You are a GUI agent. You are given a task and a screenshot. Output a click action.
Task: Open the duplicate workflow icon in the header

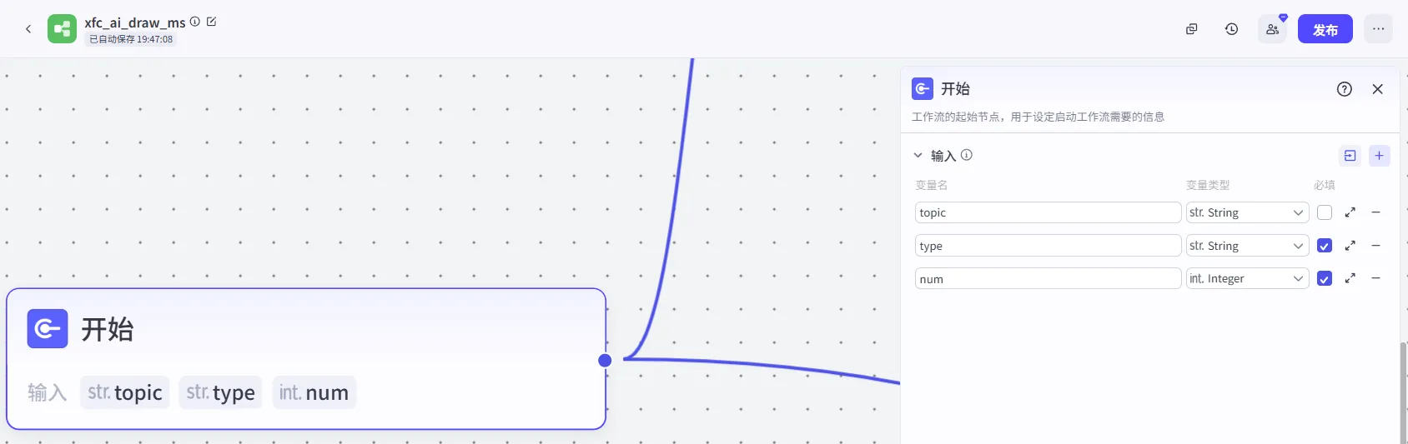(1191, 29)
